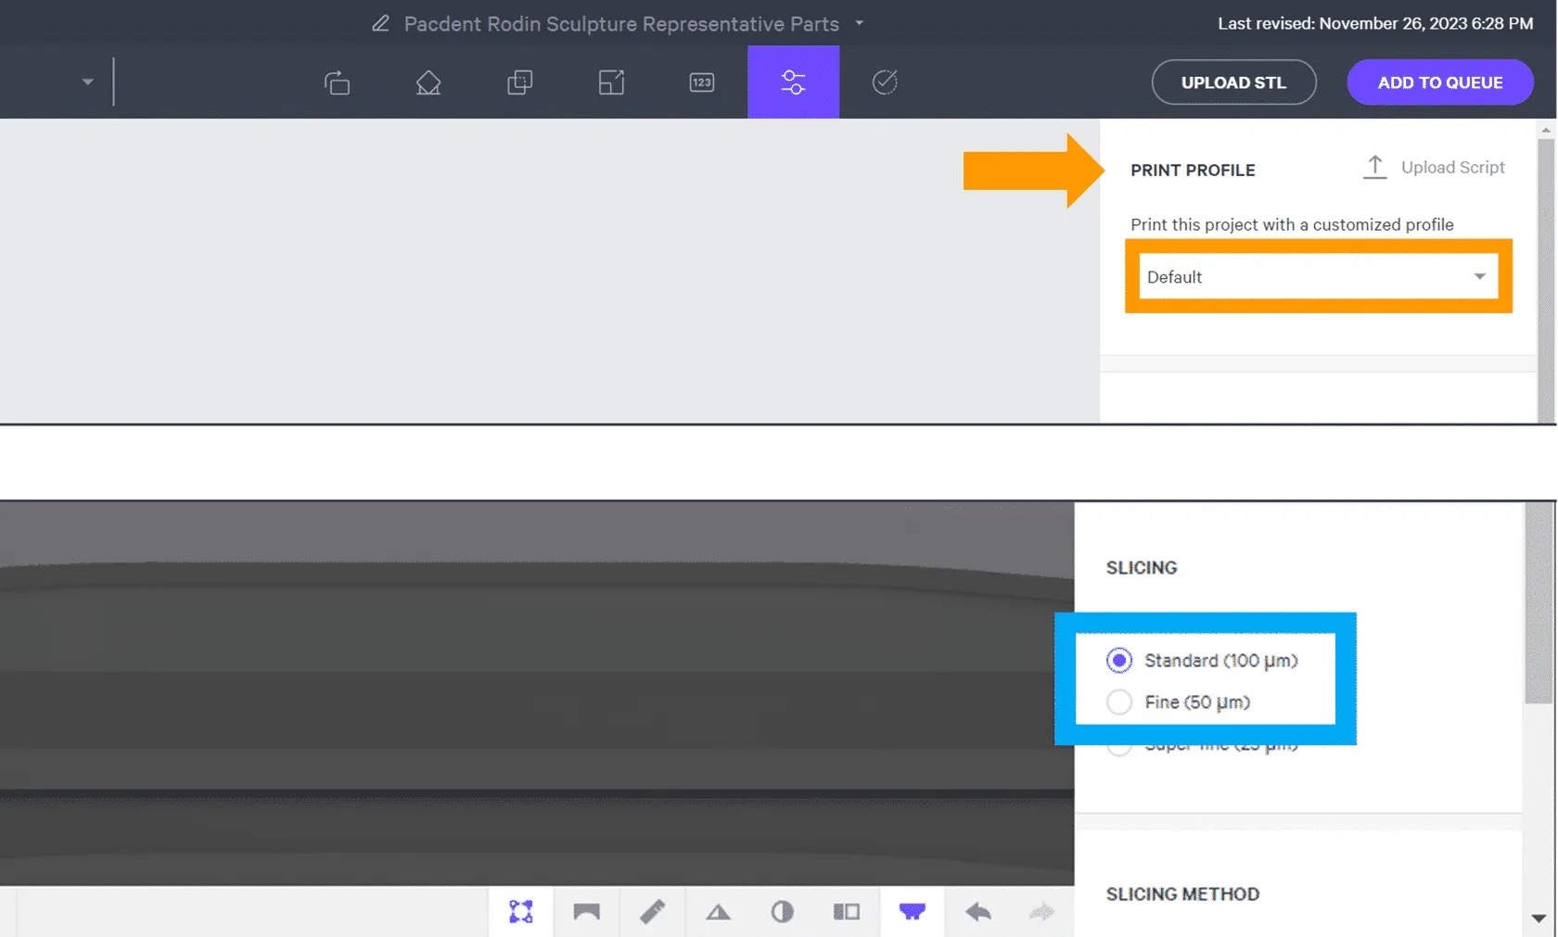
Task: Click the Pacdent Rodin Sculpture Representative Parts title
Action: [621, 23]
